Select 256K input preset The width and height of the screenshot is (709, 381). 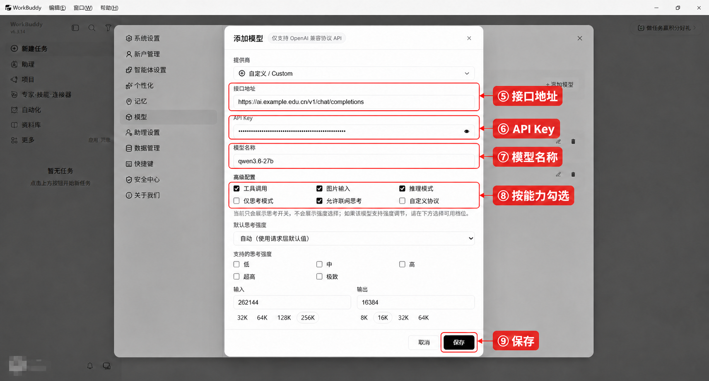point(308,318)
